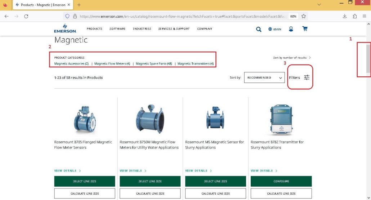The width and height of the screenshot is (371, 200).
Task: Click the page vertical scrollbar thumb
Action: point(368,59)
